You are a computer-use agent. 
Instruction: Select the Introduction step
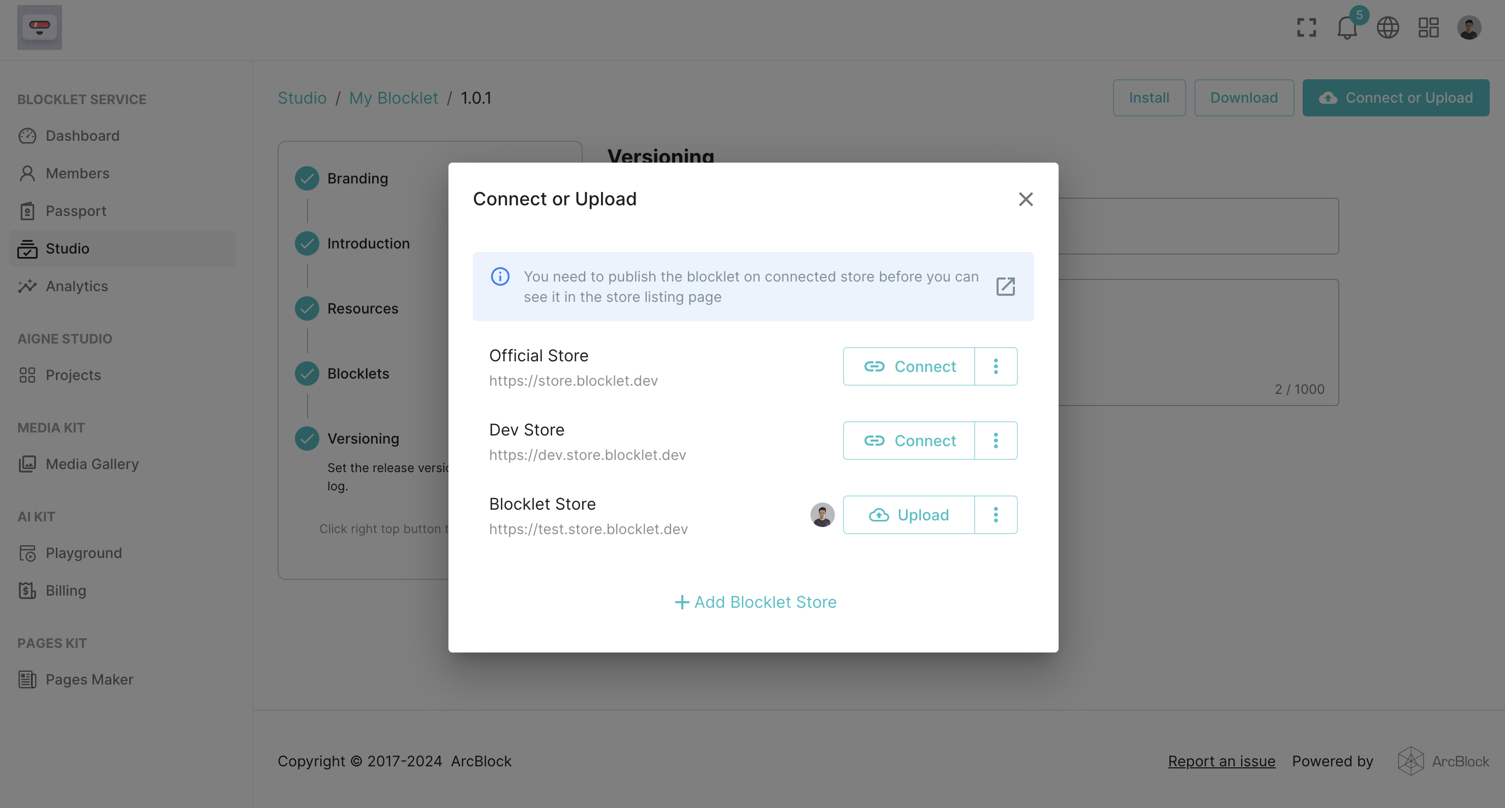coord(368,243)
